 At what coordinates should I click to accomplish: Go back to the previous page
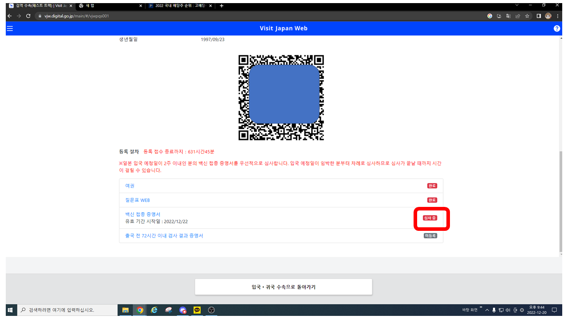[10, 16]
